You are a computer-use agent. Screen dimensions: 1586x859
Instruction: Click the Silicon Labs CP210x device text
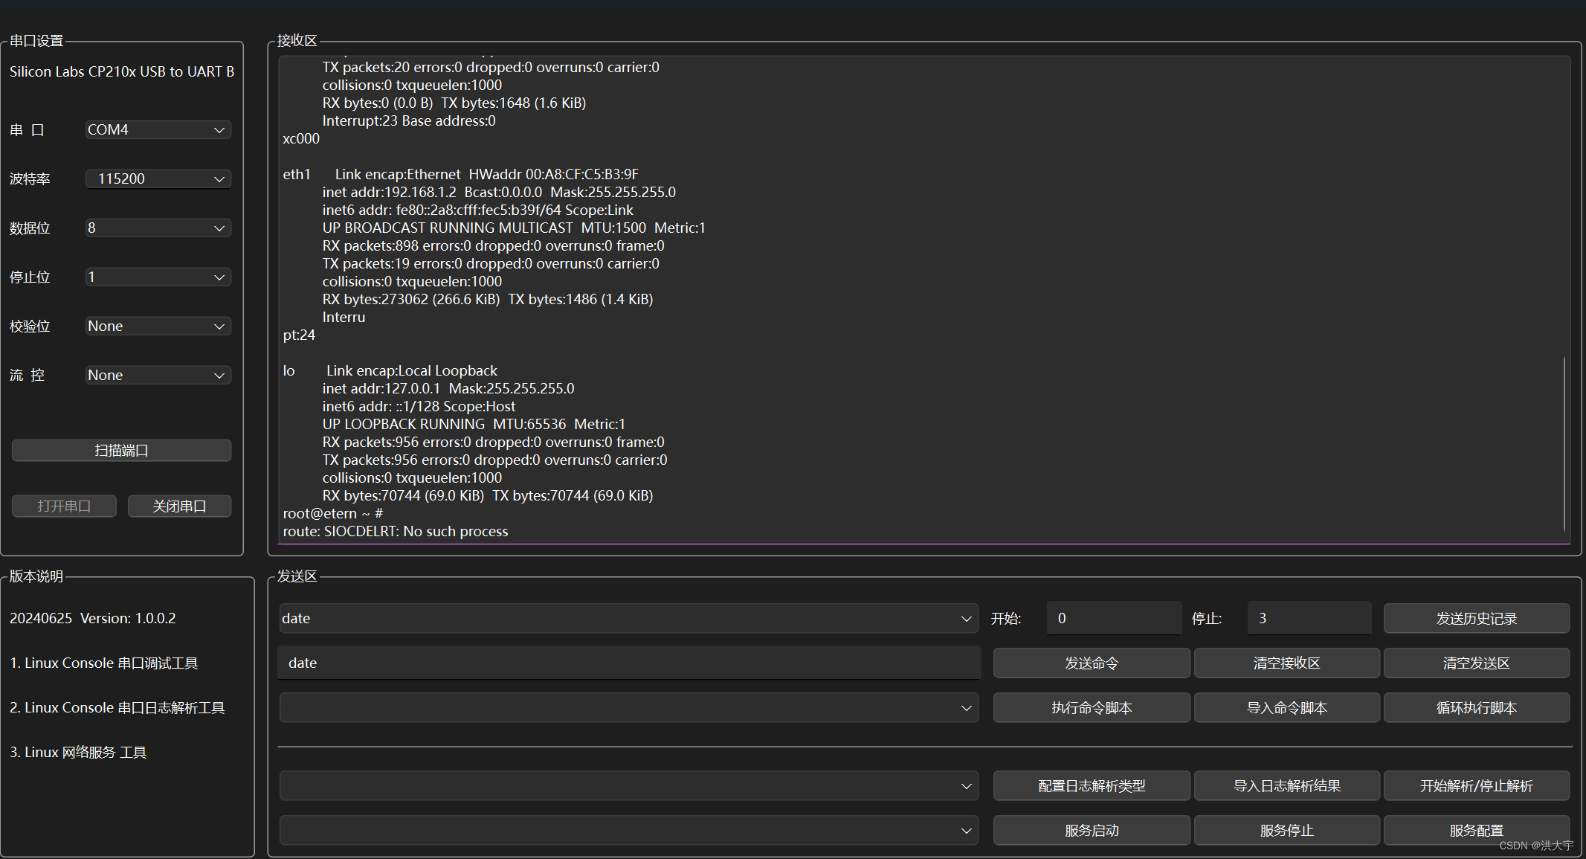pyautogui.click(x=122, y=71)
